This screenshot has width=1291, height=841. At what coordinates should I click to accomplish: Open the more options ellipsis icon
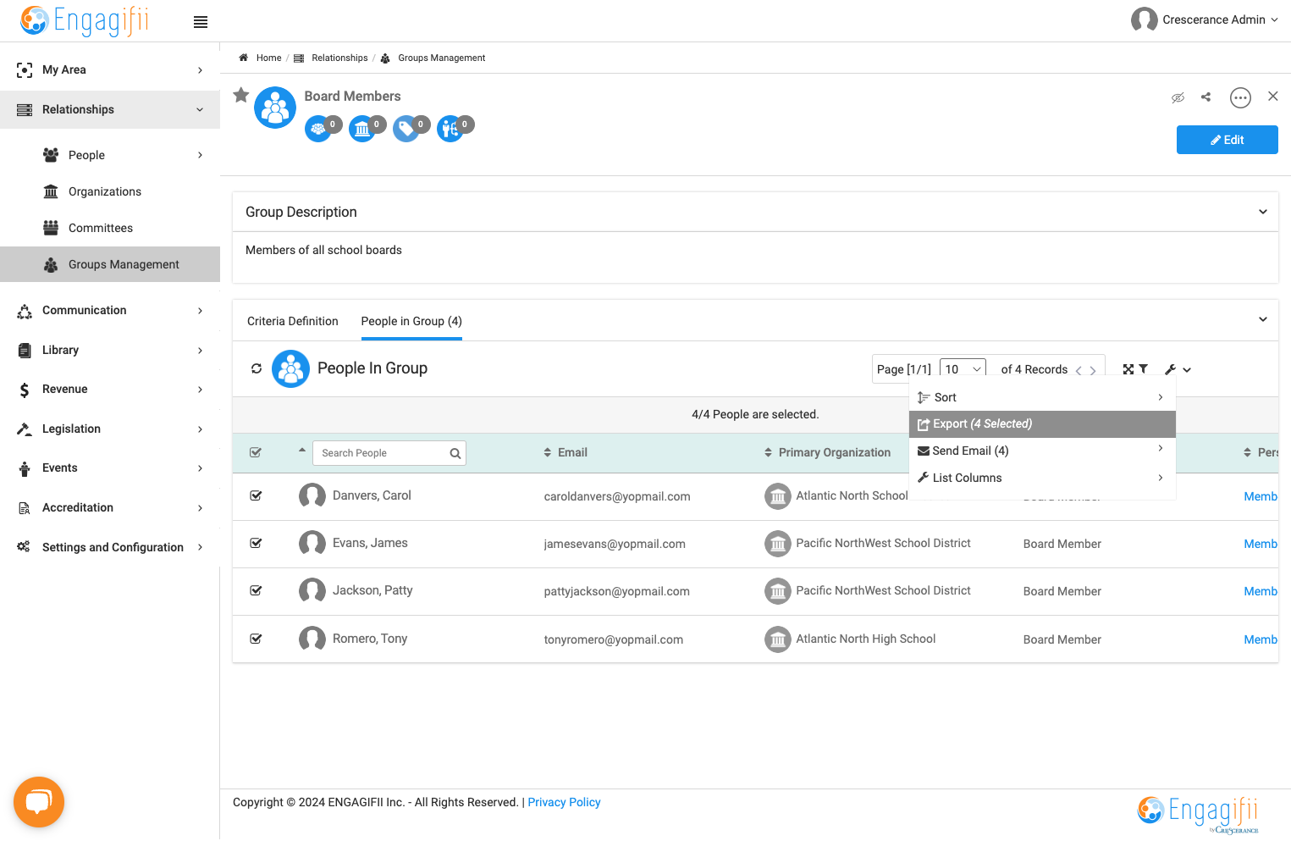pos(1240,98)
